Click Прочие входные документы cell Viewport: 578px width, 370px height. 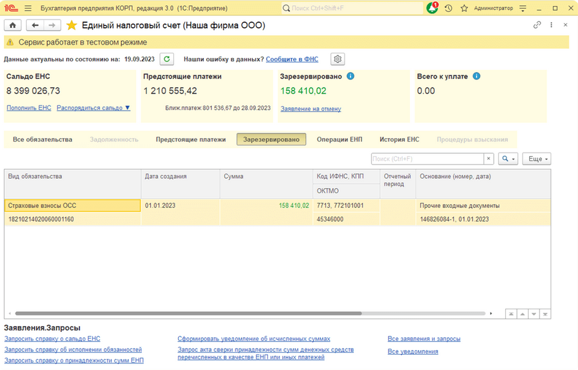click(483, 205)
